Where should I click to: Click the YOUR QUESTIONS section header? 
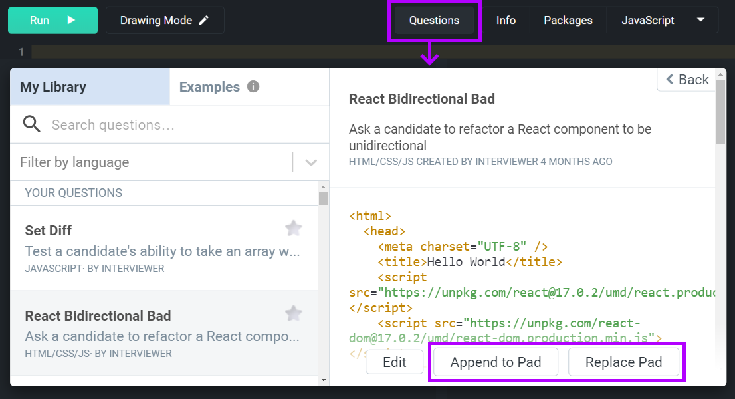click(x=74, y=193)
